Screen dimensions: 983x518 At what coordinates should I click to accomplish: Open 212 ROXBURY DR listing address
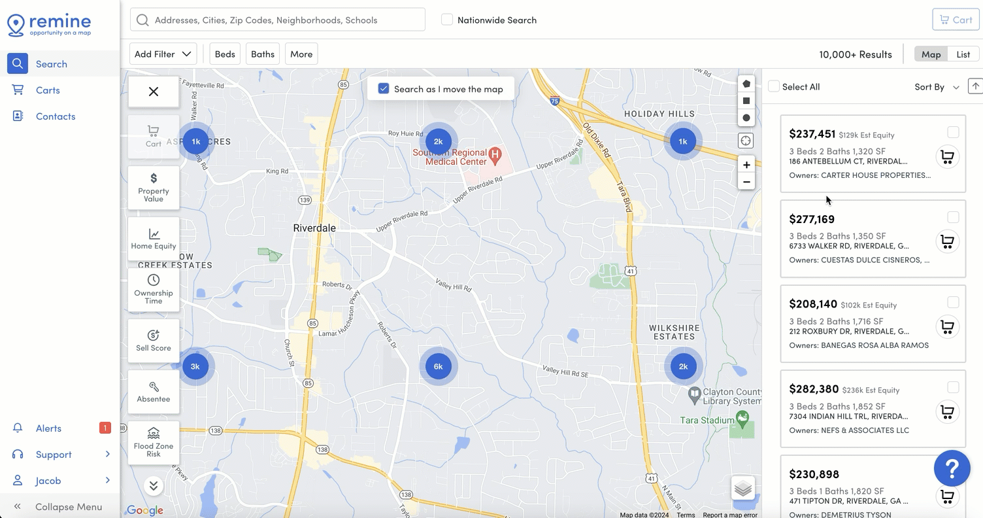pos(849,331)
